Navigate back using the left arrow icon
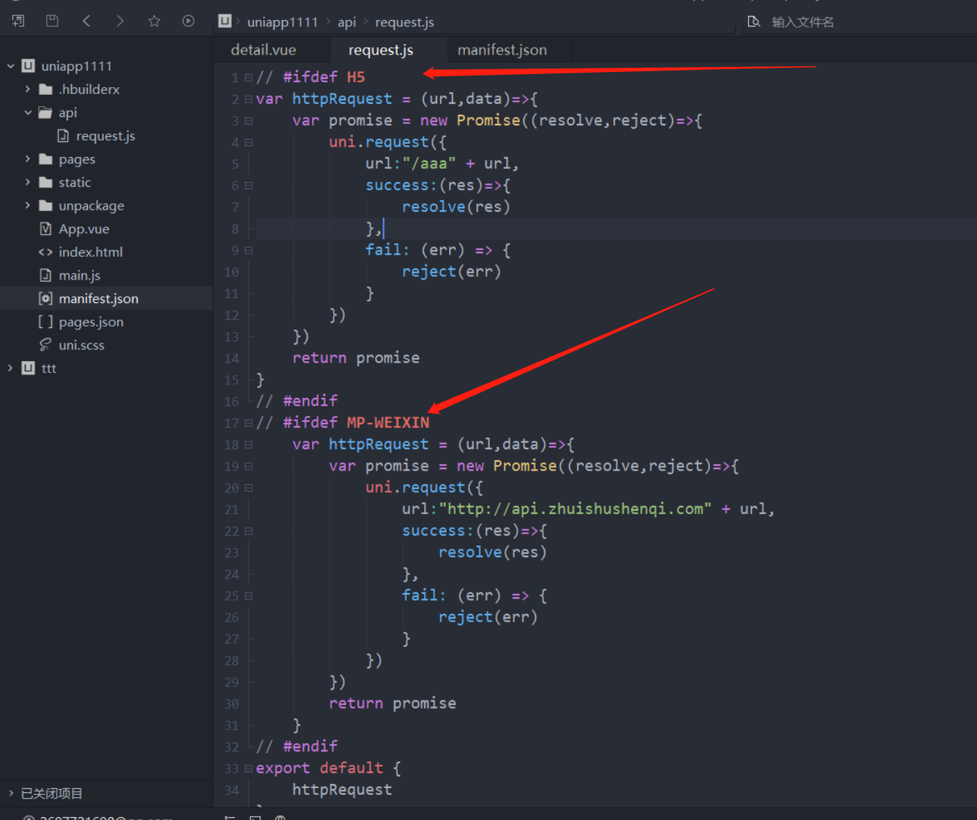The width and height of the screenshot is (977, 820). (x=86, y=20)
